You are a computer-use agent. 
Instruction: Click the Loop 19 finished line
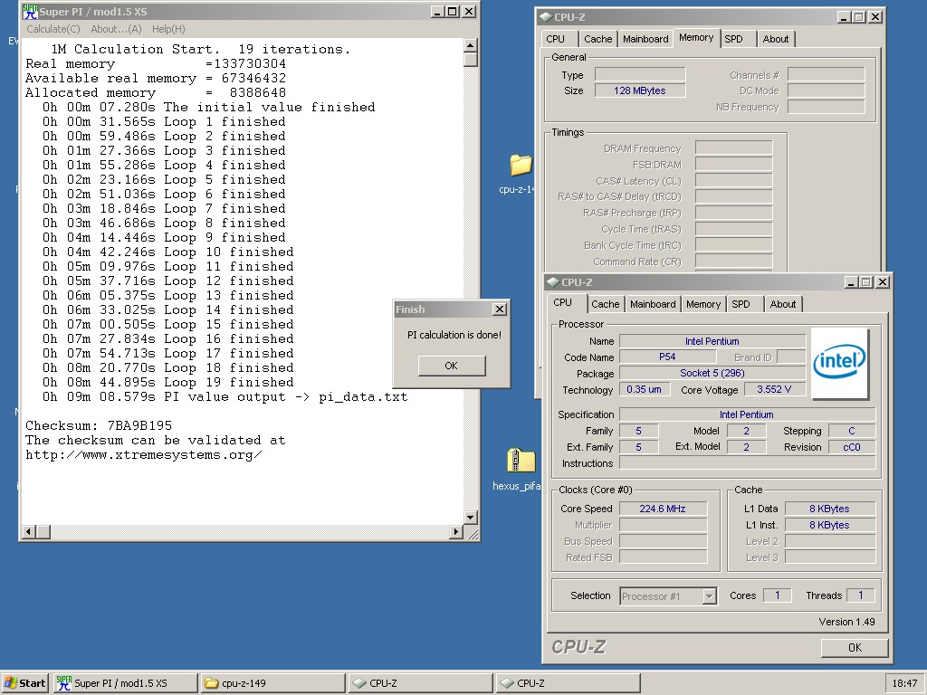pos(167,383)
